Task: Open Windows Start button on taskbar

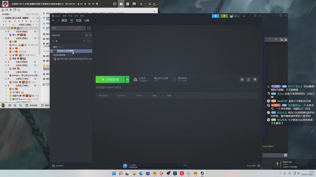Action: click(114, 173)
